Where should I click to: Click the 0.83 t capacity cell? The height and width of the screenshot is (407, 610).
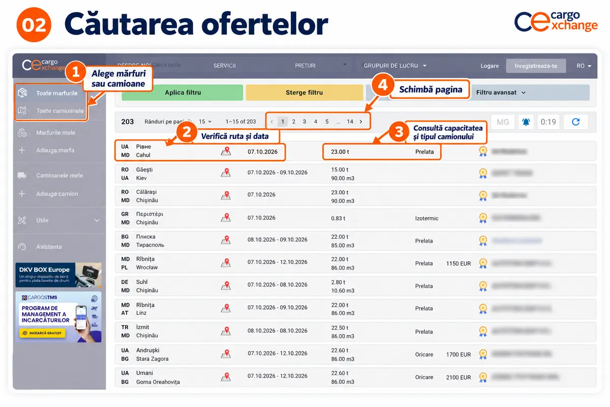coord(338,218)
